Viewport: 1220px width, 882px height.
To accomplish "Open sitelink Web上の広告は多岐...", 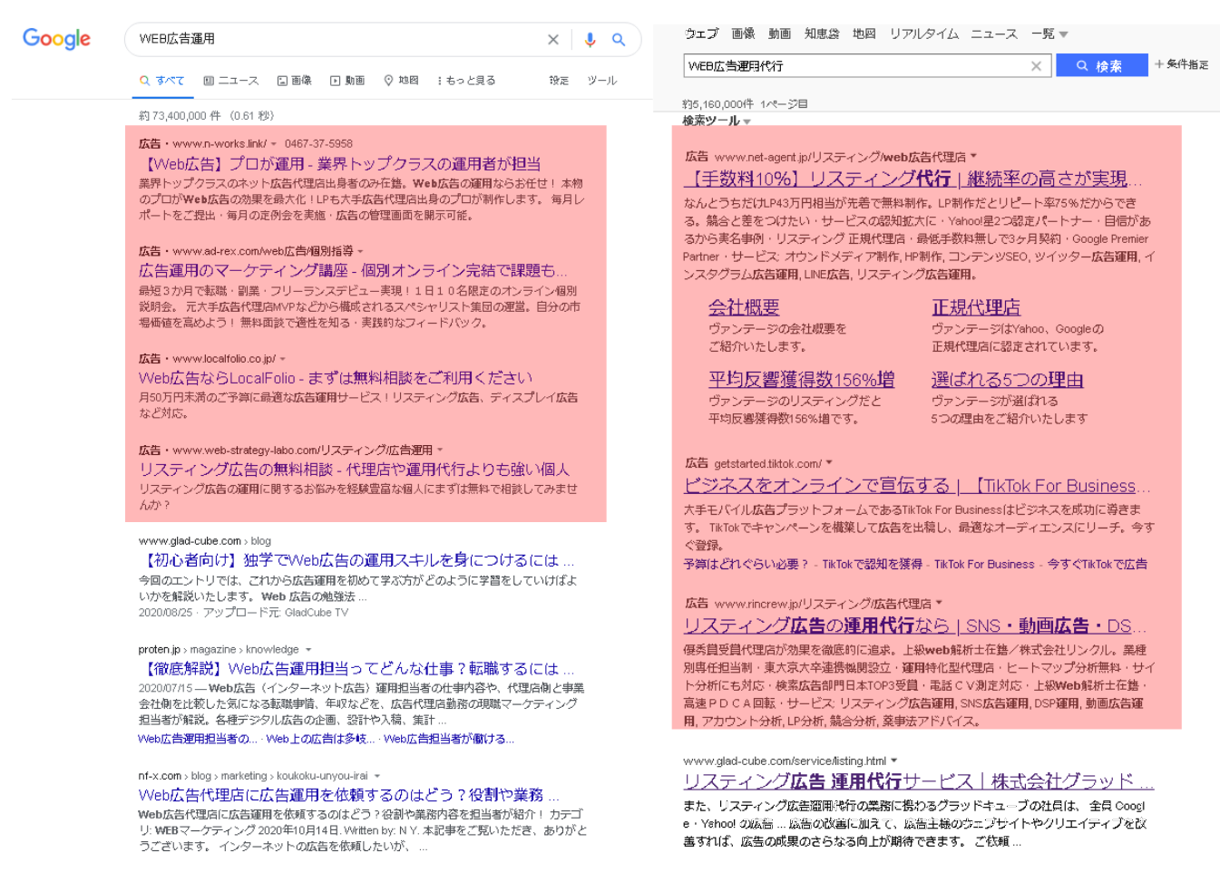I will pos(320,739).
